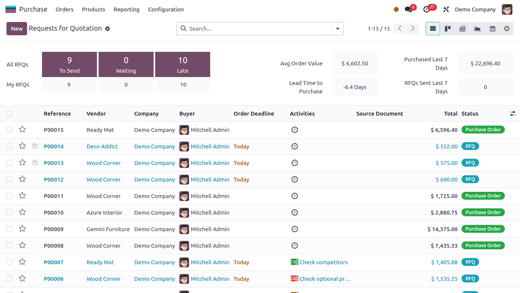Open favorites gear next to Requests for Quotation
This screenshot has width=520, height=293.
point(108,28)
